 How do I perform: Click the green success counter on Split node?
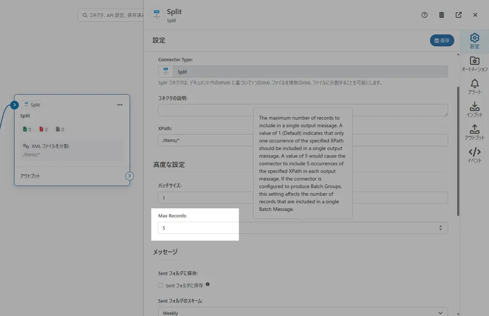point(27,129)
